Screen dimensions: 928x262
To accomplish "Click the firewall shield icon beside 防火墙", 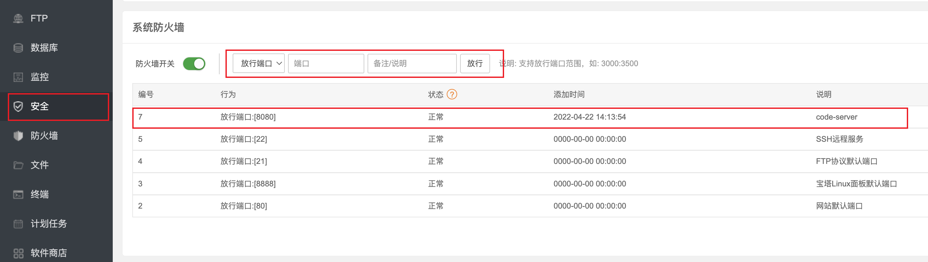I will tap(18, 136).
